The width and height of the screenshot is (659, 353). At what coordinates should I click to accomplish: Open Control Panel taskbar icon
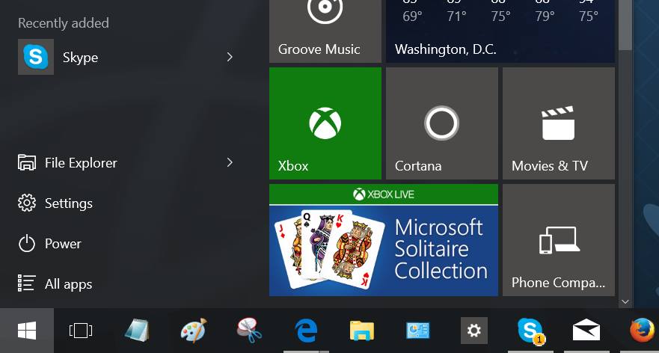click(x=417, y=331)
